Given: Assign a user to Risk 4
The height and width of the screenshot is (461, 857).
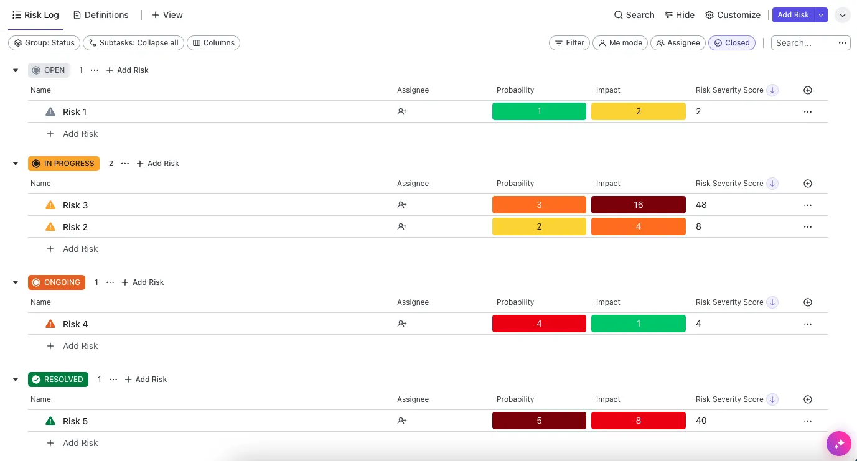Looking at the screenshot, I should [402, 324].
